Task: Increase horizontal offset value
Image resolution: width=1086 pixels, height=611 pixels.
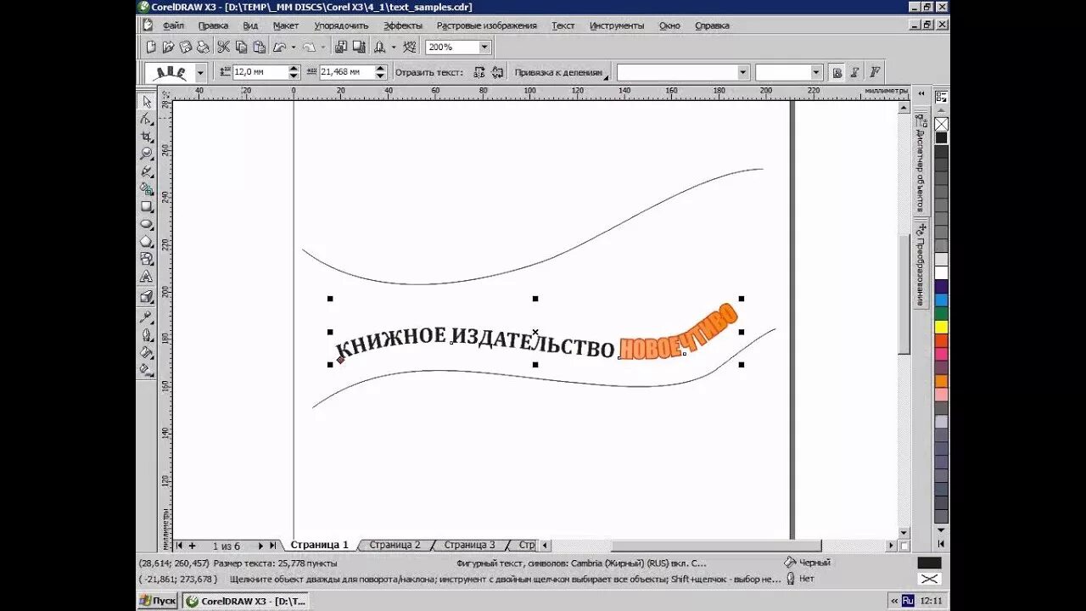Action: coord(380,69)
